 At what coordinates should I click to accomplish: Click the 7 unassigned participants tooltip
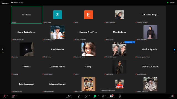[x=111, y=90]
